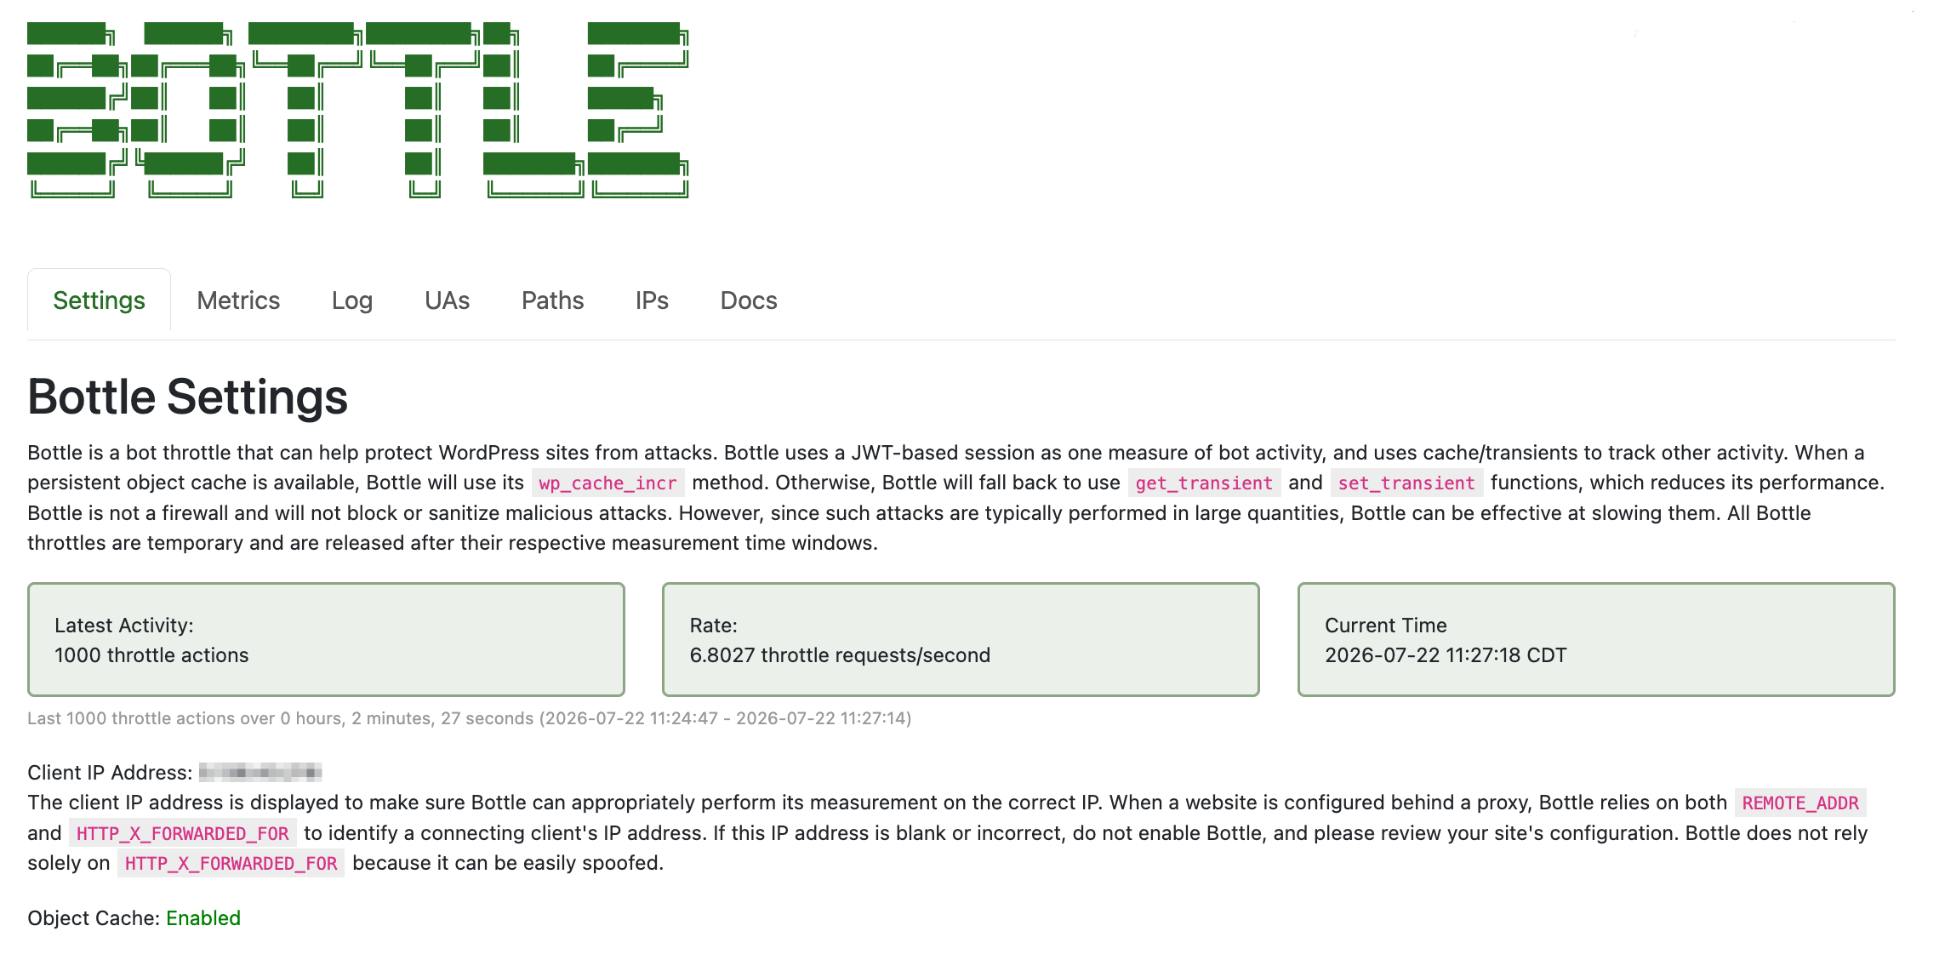Open the Docs tab

749,300
